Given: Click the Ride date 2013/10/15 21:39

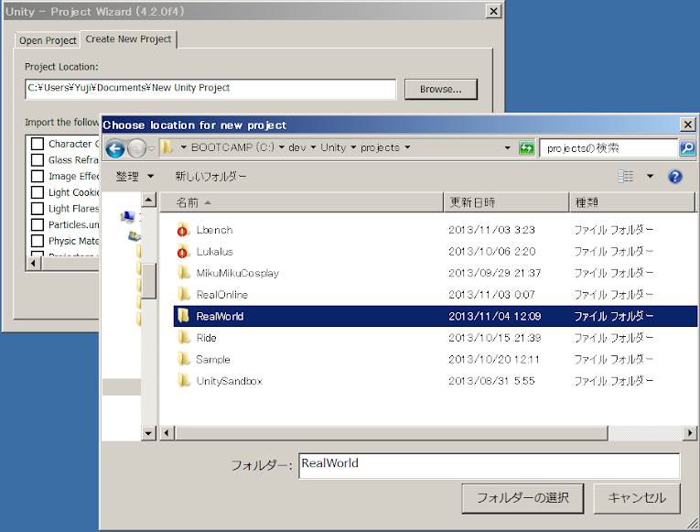Looking at the screenshot, I should pos(495,338).
